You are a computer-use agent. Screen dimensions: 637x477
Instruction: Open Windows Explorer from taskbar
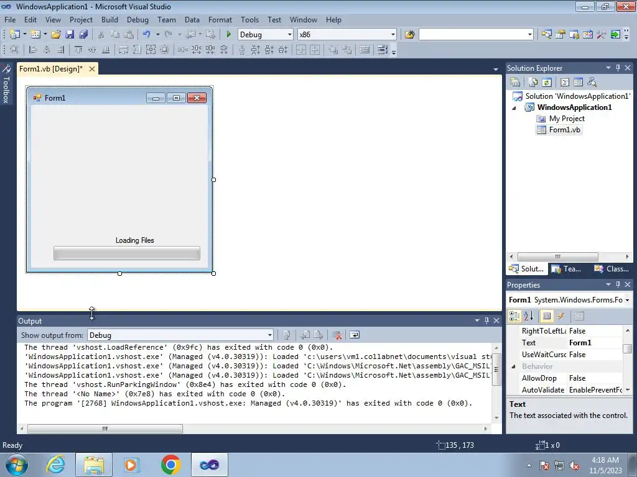[94, 465]
